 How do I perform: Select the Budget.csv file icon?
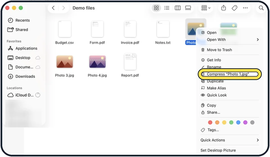pos(65,29)
